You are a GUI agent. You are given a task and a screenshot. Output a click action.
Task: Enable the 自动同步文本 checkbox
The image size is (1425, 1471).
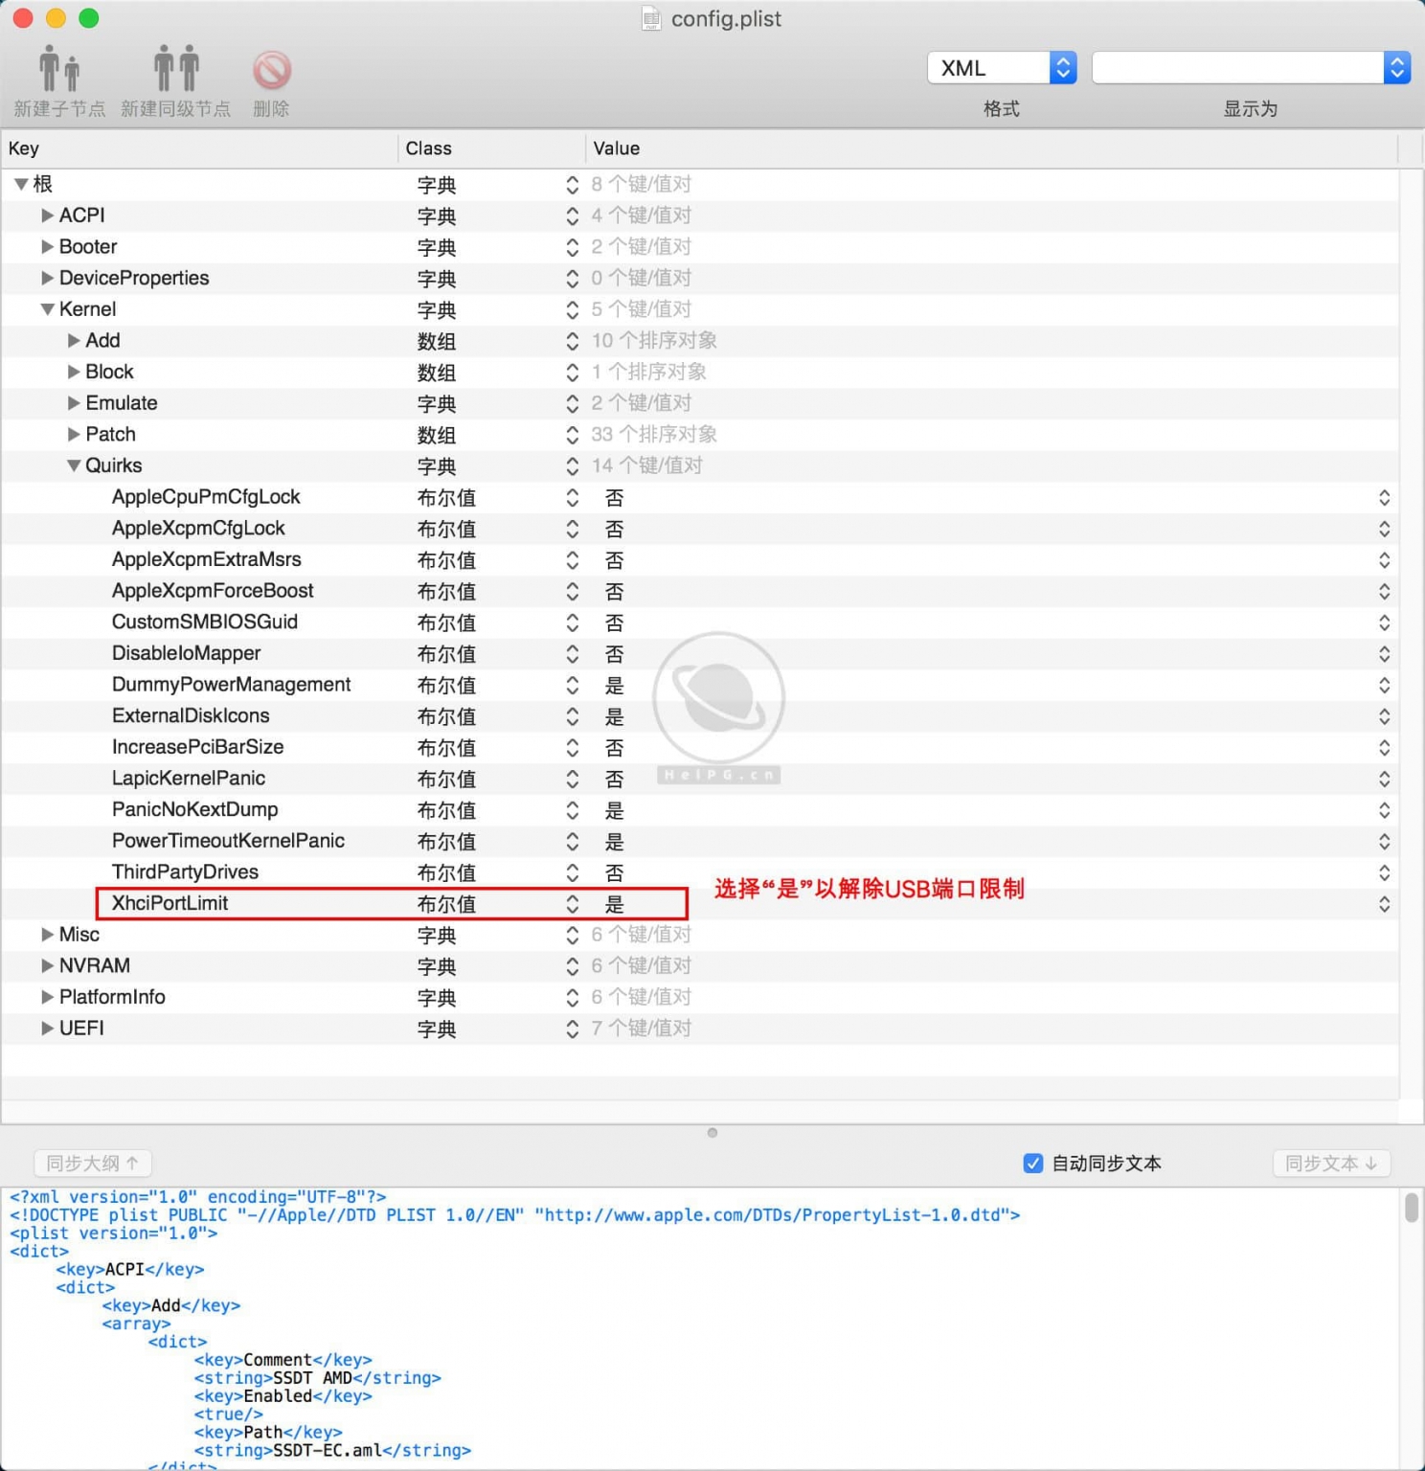click(x=1033, y=1163)
